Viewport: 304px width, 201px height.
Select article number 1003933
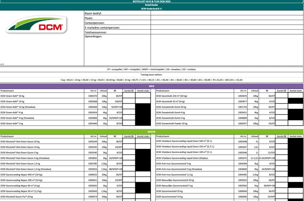[x=242, y=180]
